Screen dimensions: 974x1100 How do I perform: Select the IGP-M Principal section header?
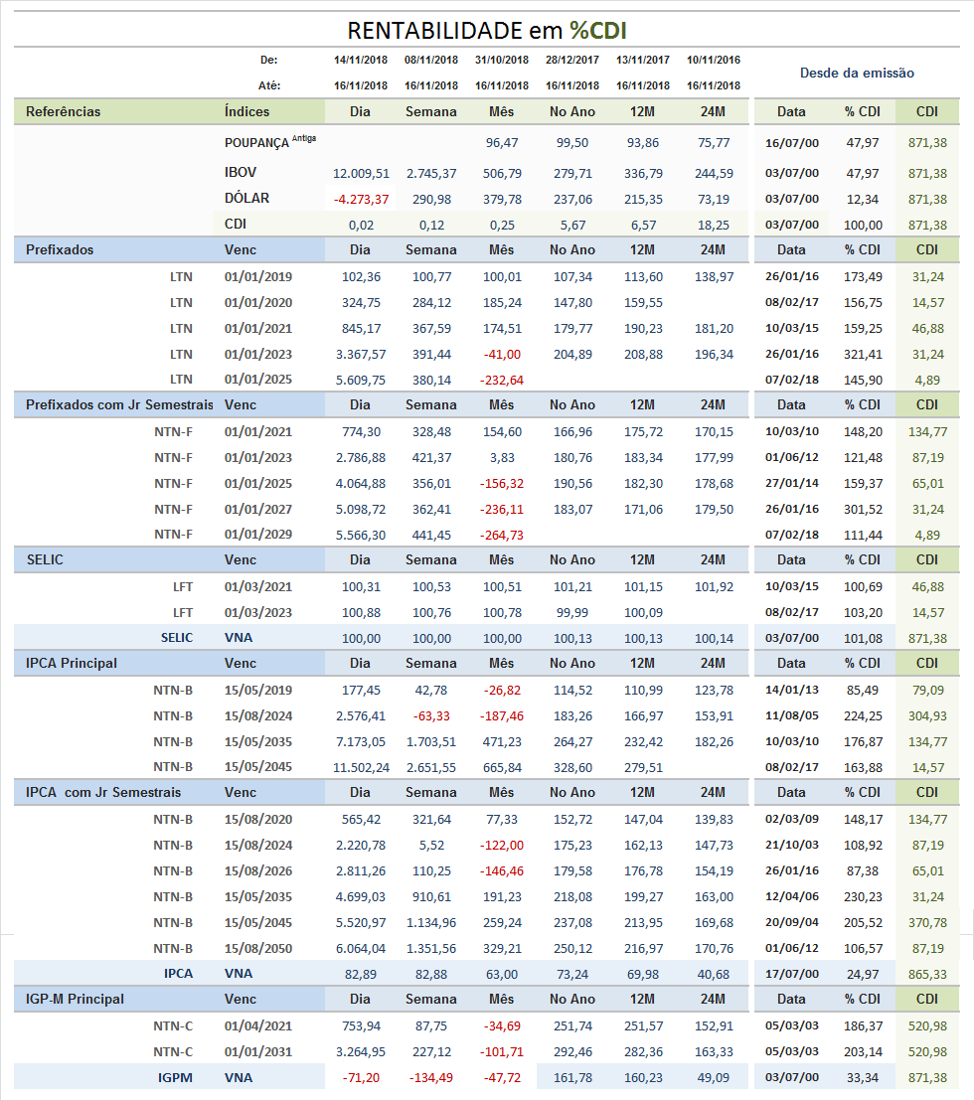pyautogui.click(x=76, y=999)
